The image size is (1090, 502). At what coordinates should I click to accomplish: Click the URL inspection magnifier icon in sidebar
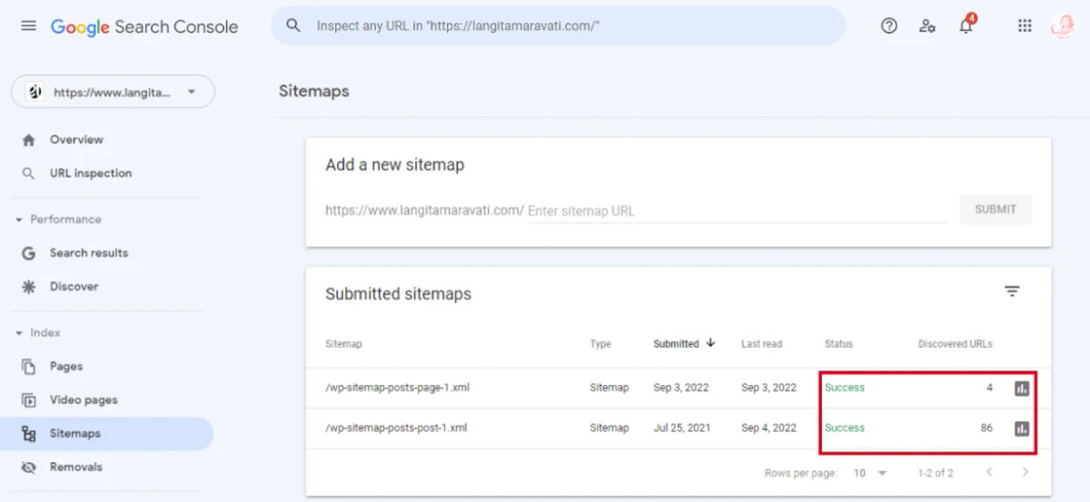point(28,173)
